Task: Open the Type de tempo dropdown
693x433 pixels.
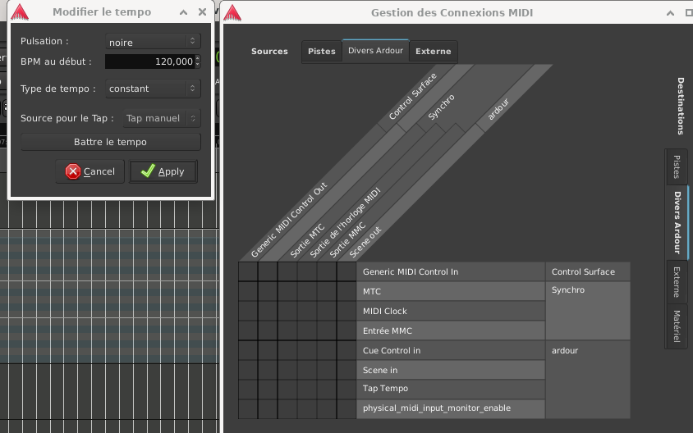Action: coord(153,89)
